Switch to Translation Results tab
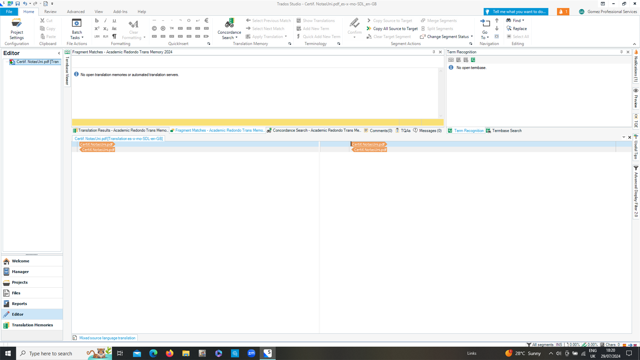 pos(120,131)
